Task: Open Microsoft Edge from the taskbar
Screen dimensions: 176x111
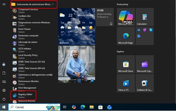Action: (83, 107)
